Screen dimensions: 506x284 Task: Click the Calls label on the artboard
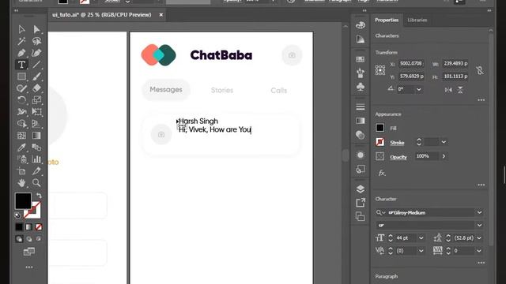click(x=279, y=91)
